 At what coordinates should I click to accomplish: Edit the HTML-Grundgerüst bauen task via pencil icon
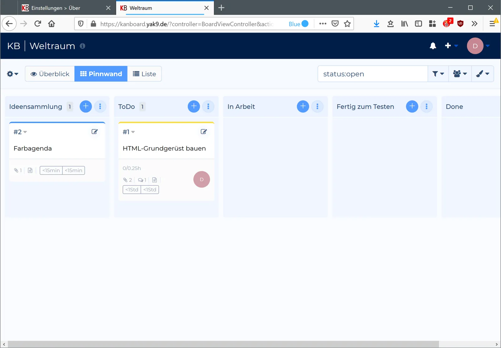tap(204, 132)
